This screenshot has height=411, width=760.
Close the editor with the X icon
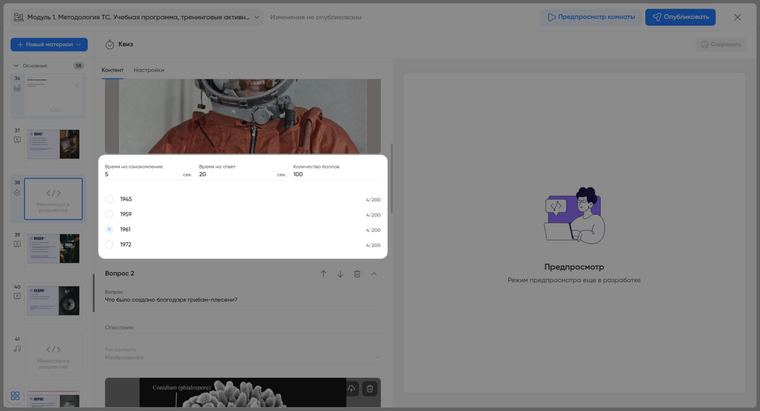pyautogui.click(x=737, y=17)
